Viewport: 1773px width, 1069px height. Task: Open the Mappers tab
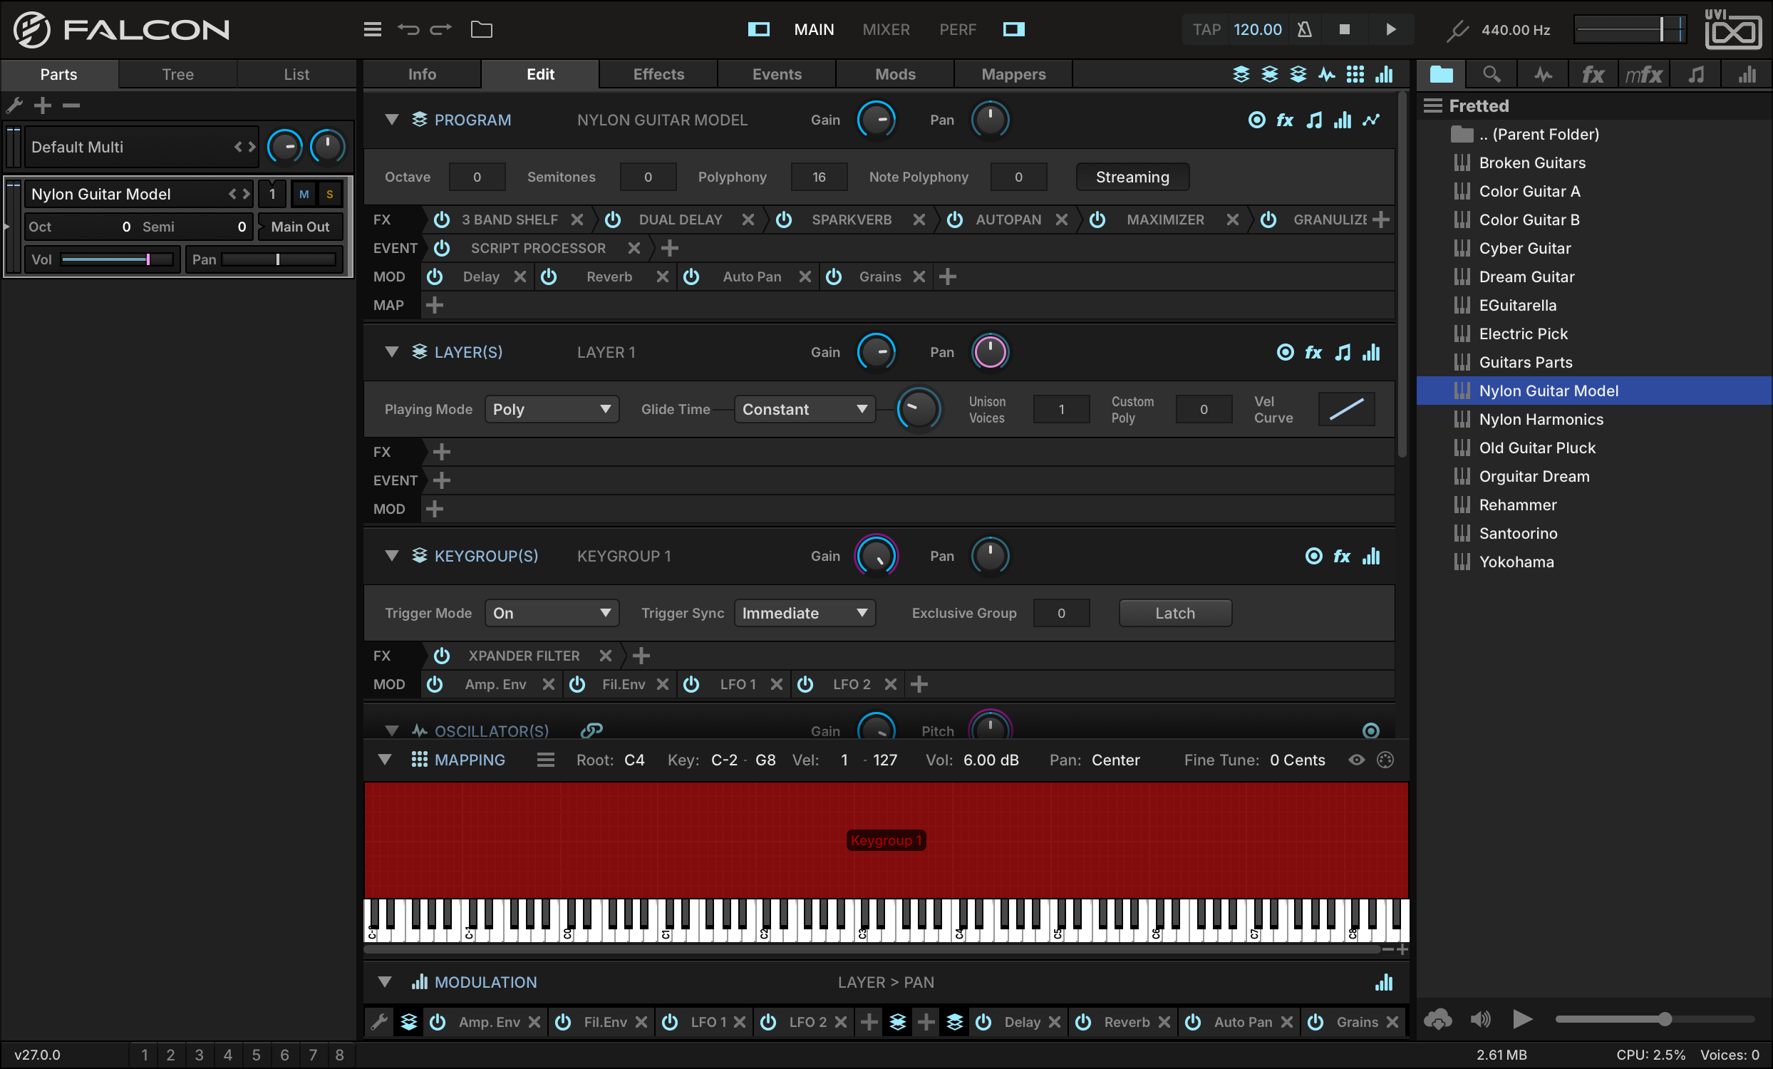pos(1013,74)
